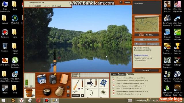Switch to rod preset 2
This screenshot has height=103, width=184.
[68, 91]
